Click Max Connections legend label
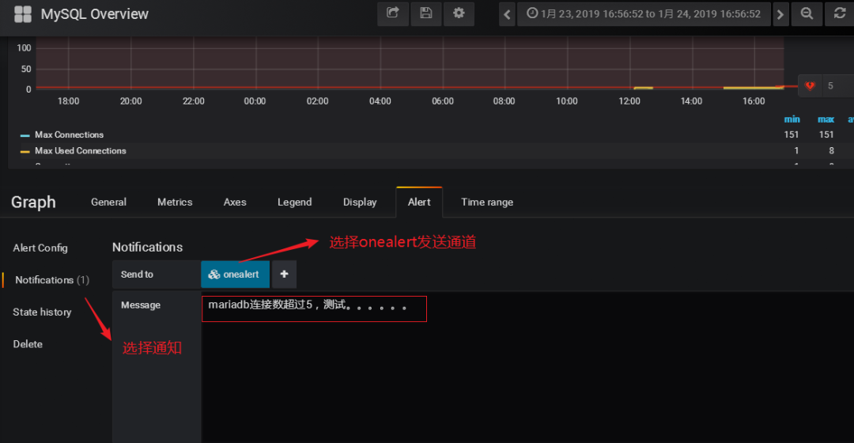 (69, 134)
